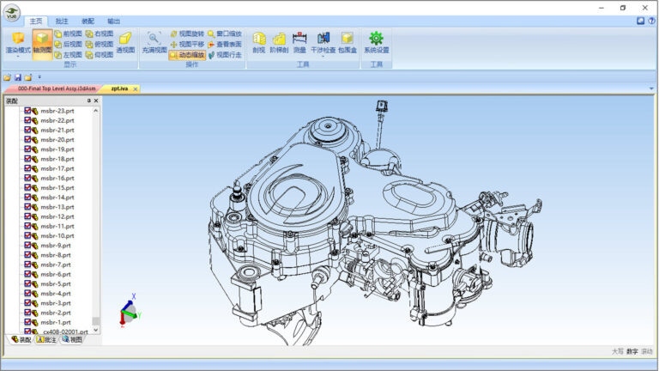Toggle checkbox for msbr-7.prt
This screenshot has height=371, width=659.
27,265
